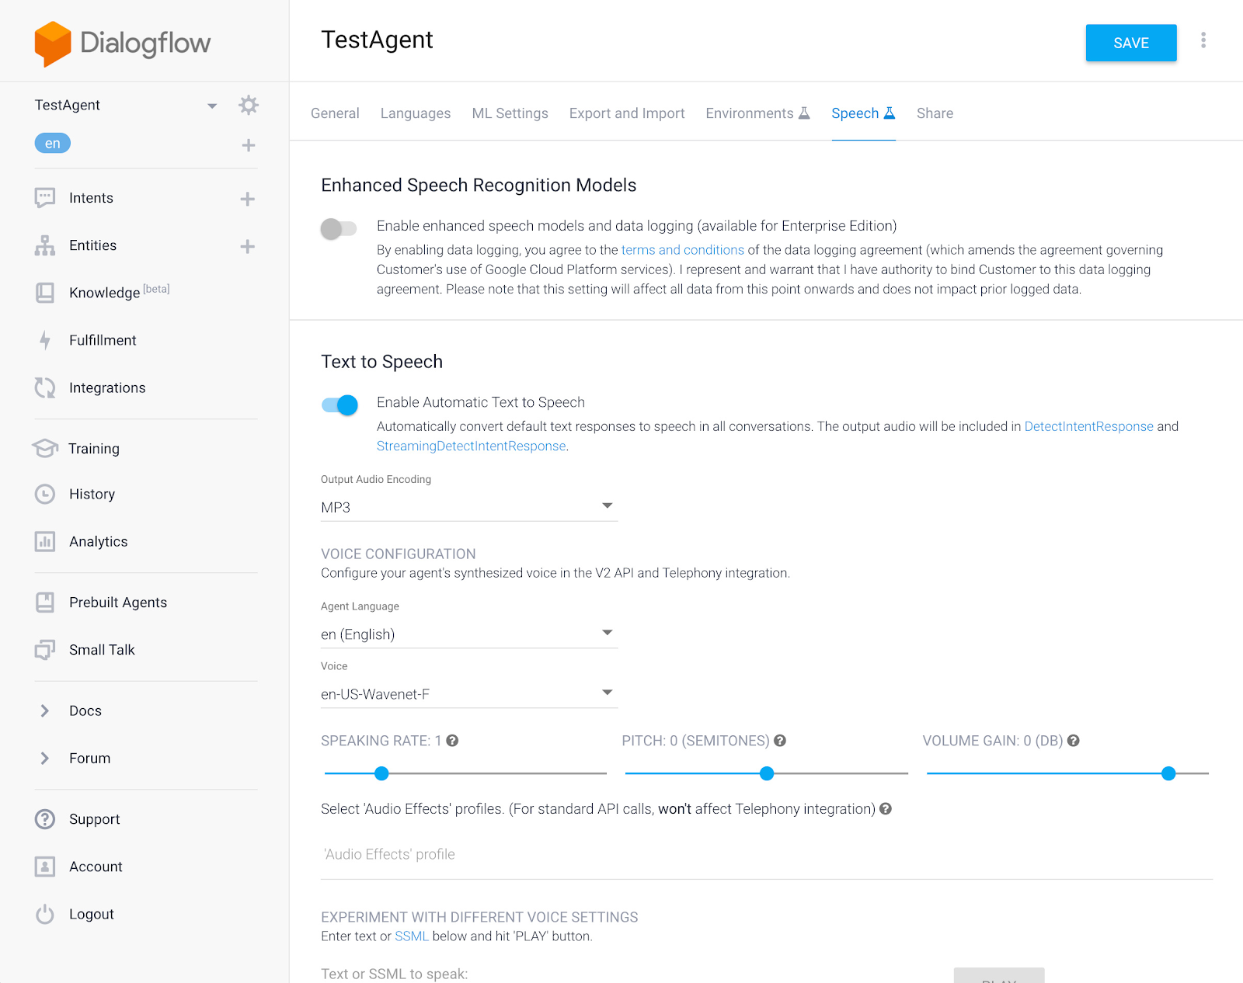The height and width of the screenshot is (983, 1243).
Task: Click the Pitch slider handle
Action: pos(767,773)
